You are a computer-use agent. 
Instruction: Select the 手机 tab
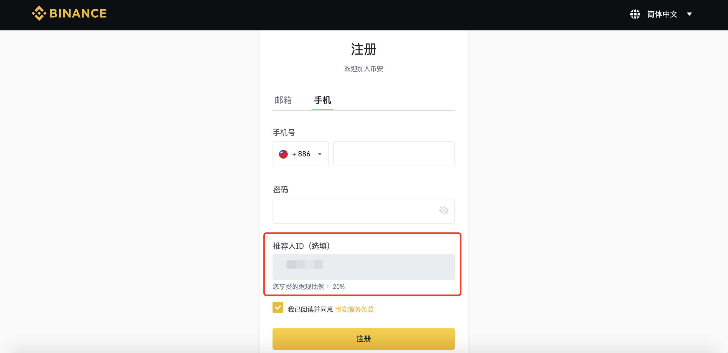click(x=322, y=100)
